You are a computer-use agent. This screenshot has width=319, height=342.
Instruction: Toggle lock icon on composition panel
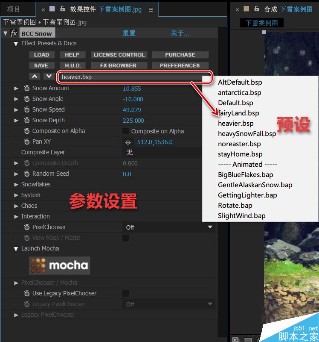click(x=257, y=9)
